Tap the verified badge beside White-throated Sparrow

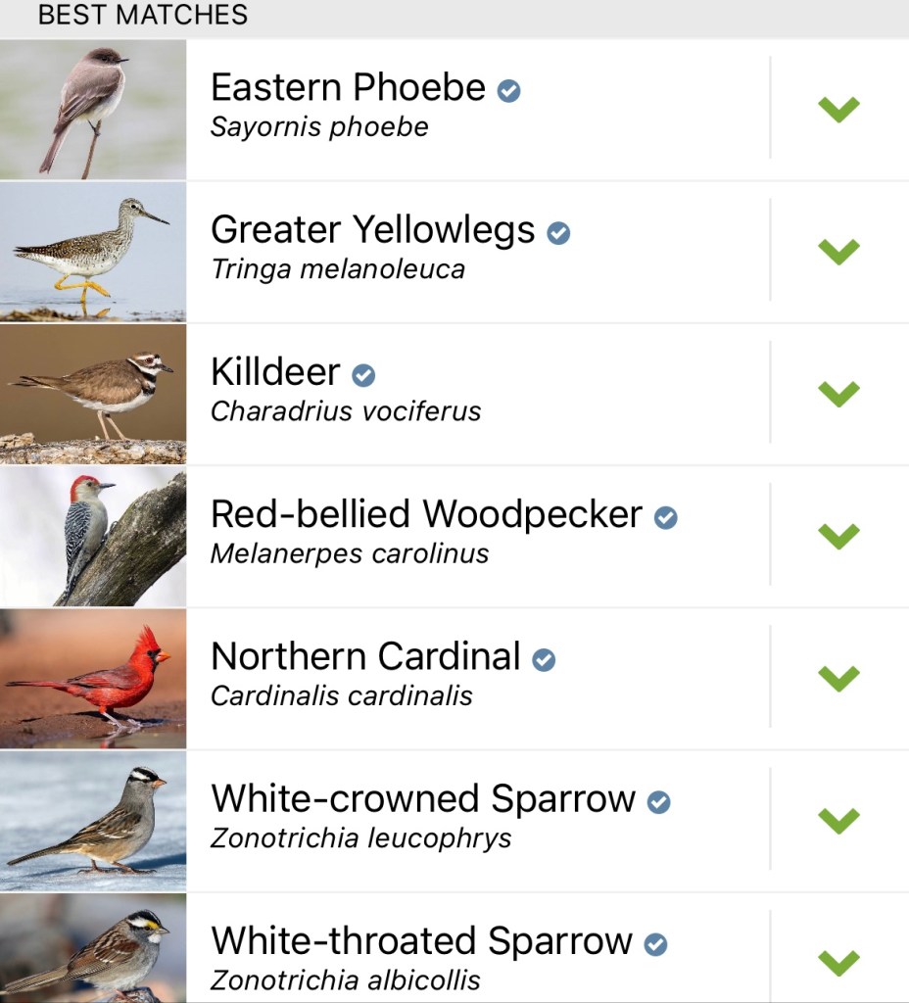coord(656,944)
